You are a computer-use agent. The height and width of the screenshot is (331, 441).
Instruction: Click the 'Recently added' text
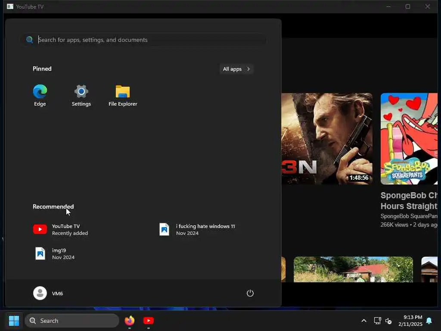point(70,233)
